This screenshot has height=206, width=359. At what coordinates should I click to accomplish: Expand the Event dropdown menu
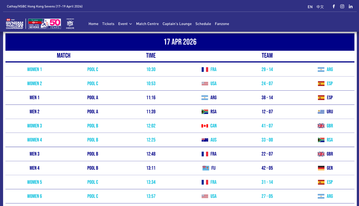[125, 24]
